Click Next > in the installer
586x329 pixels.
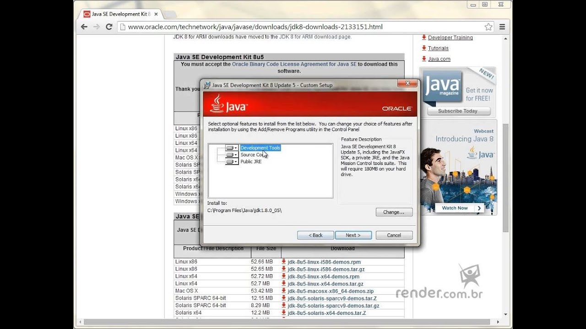click(353, 235)
